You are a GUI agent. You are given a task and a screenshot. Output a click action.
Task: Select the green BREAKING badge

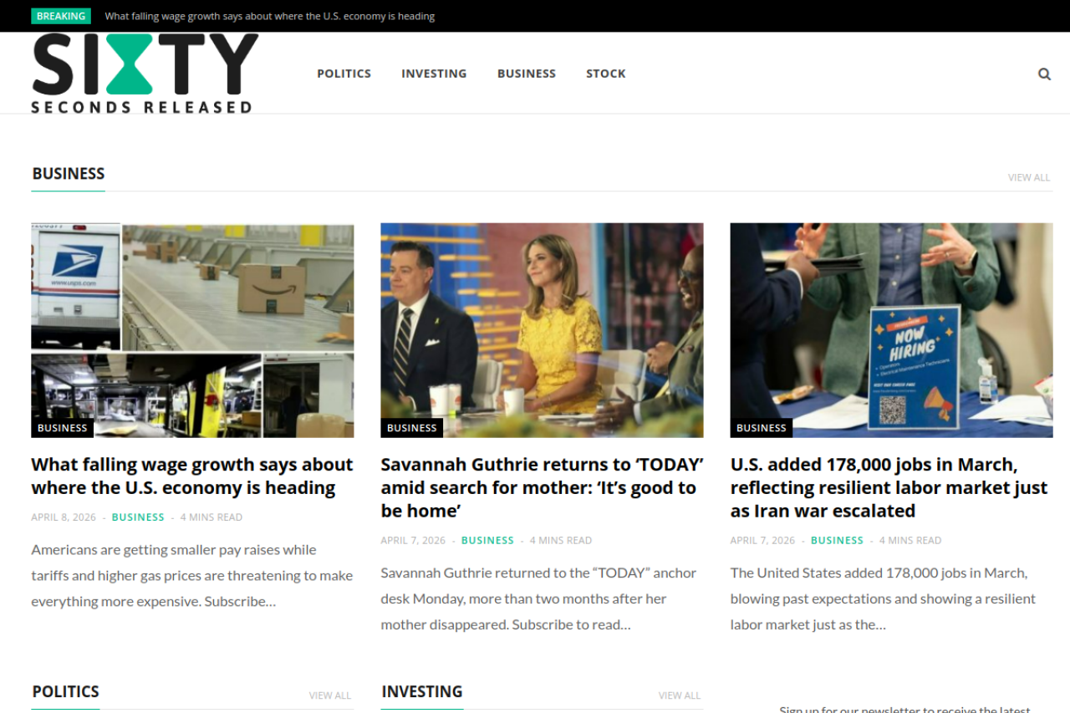click(x=60, y=16)
